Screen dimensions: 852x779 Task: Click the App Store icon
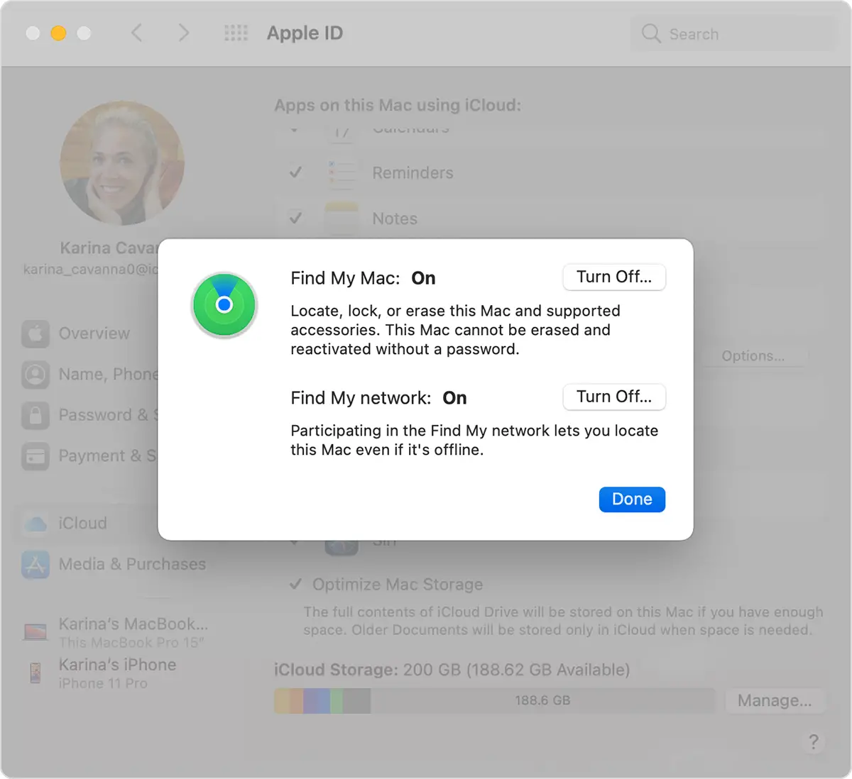[x=35, y=565]
